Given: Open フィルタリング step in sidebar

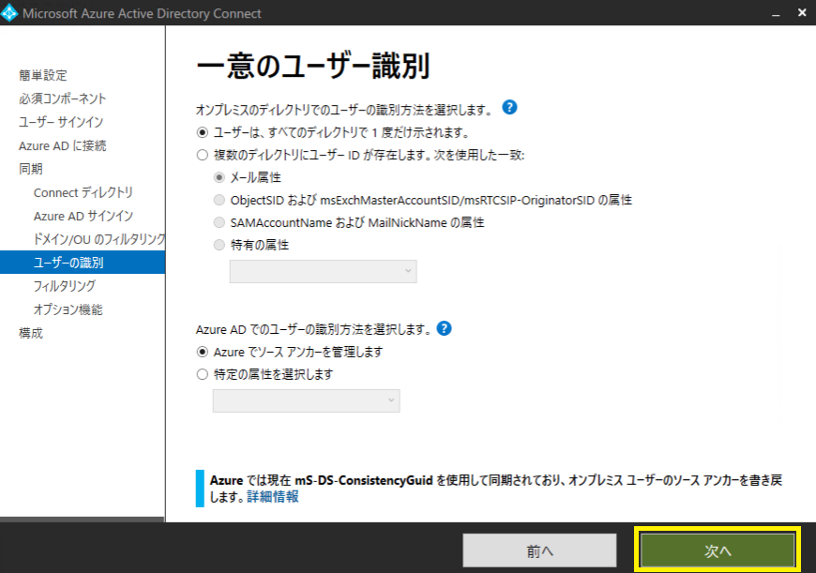Looking at the screenshot, I should (65, 286).
